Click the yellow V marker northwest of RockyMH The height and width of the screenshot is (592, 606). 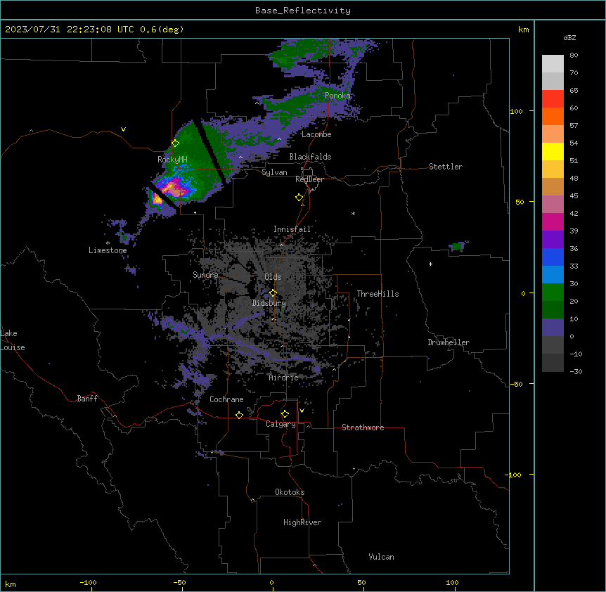point(123,129)
